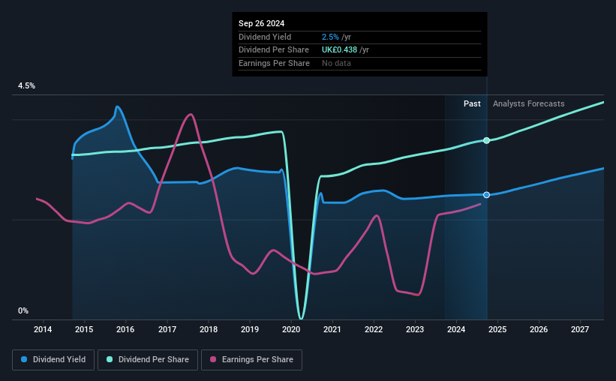Click the 2014 x-axis label

point(43,329)
